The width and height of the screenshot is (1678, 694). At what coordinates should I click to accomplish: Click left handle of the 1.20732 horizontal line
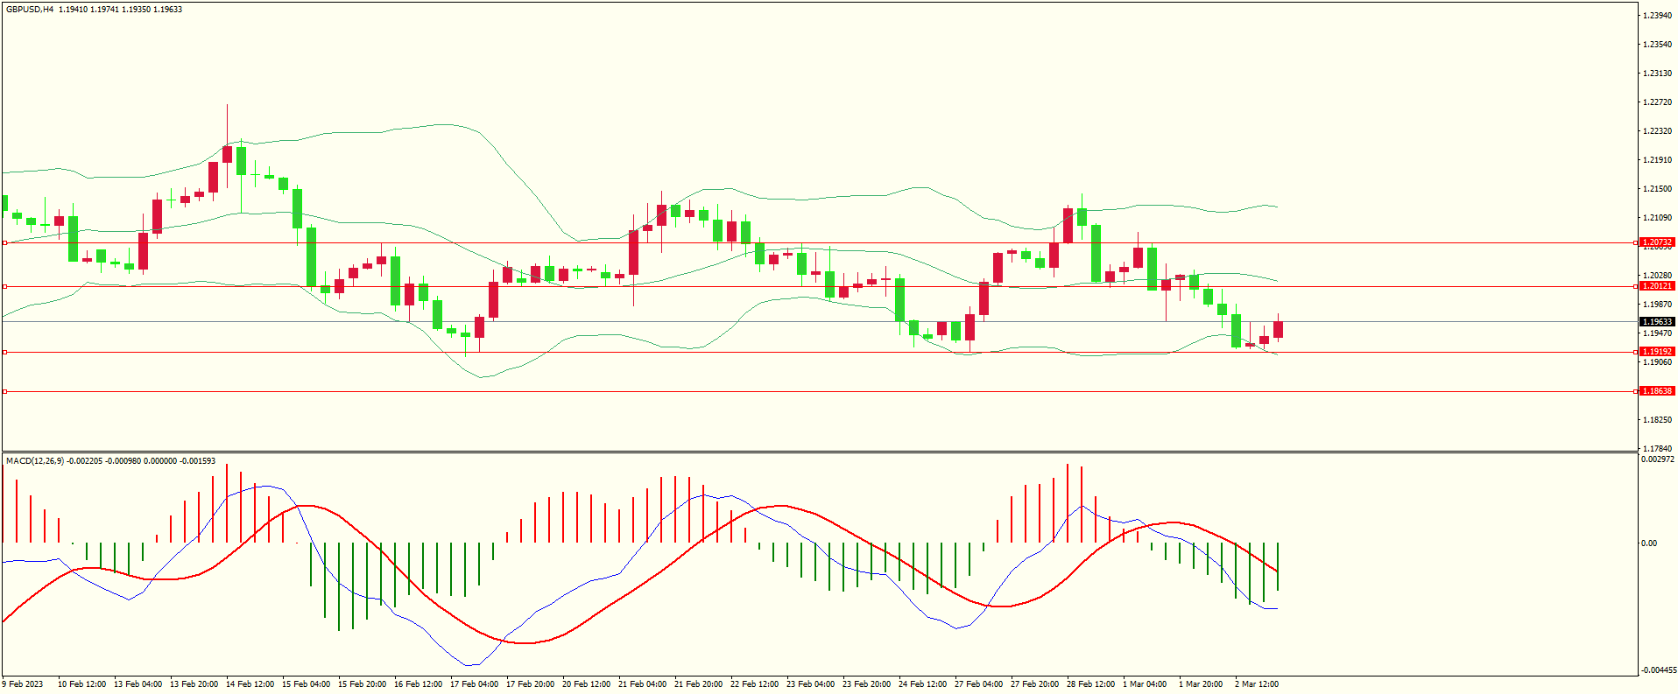click(x=5, y=242)
